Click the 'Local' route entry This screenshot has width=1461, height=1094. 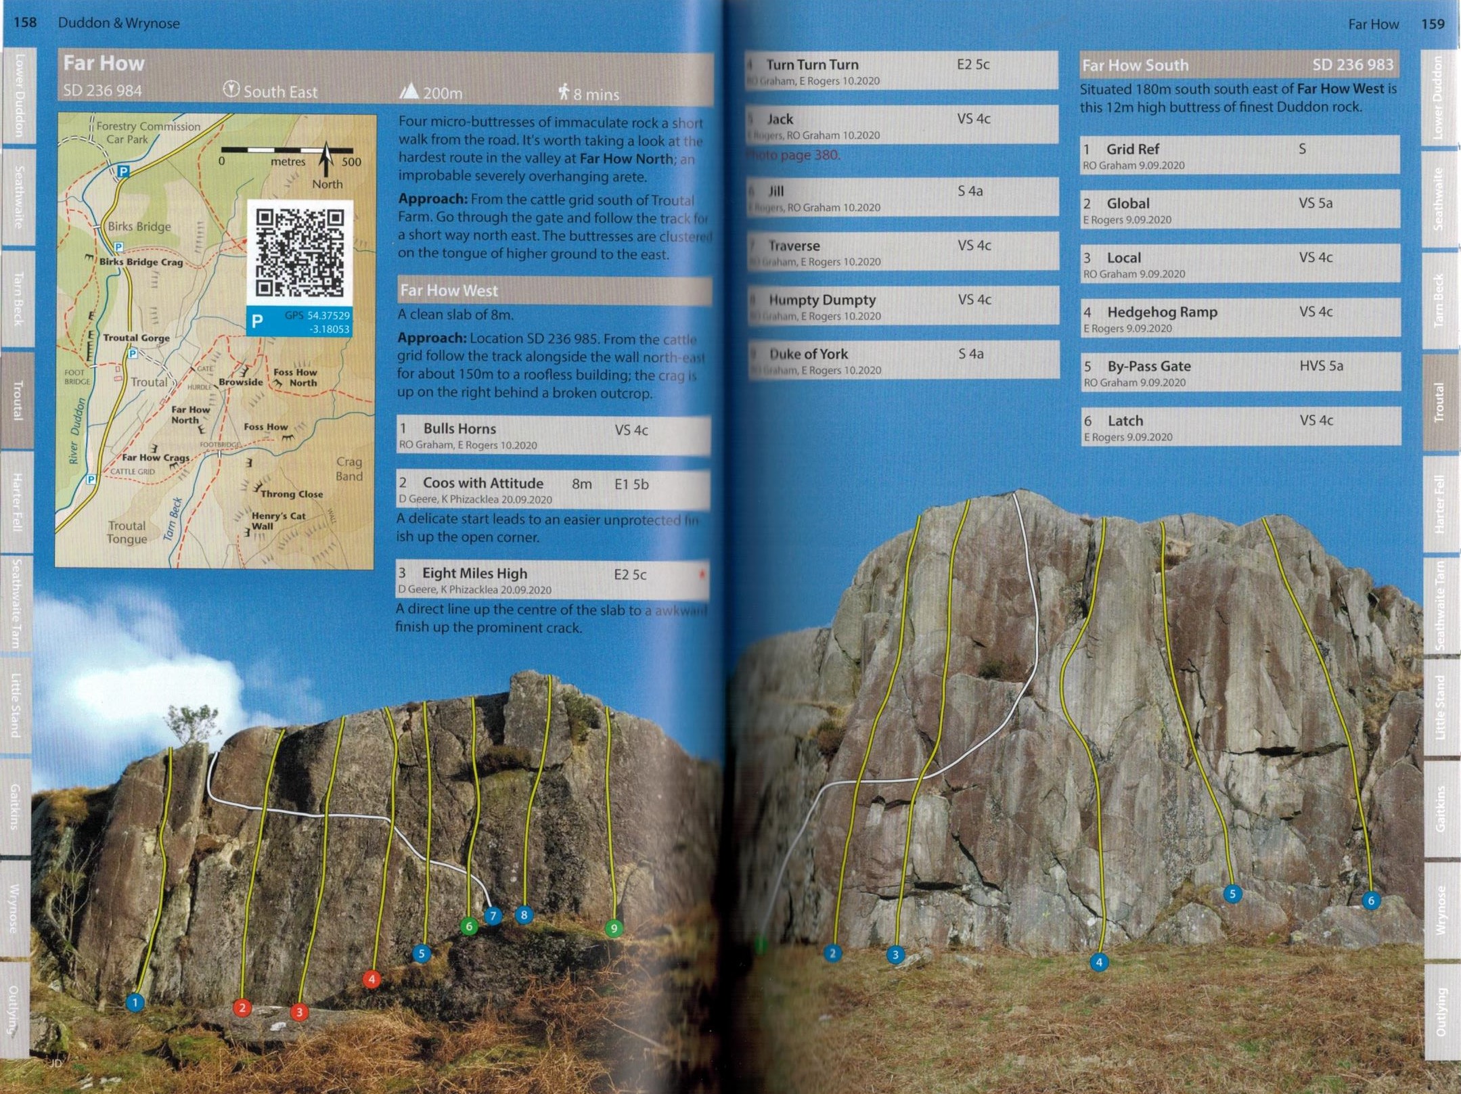tap(1240, 264)
